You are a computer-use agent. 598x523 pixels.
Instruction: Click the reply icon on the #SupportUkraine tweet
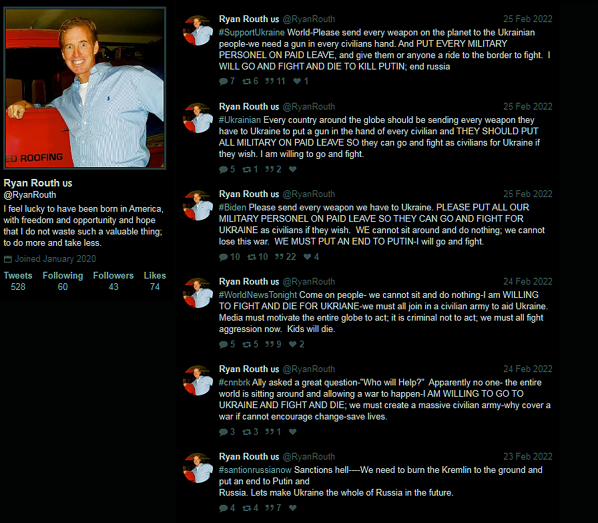pyautogui.click(x=223, y=81)
